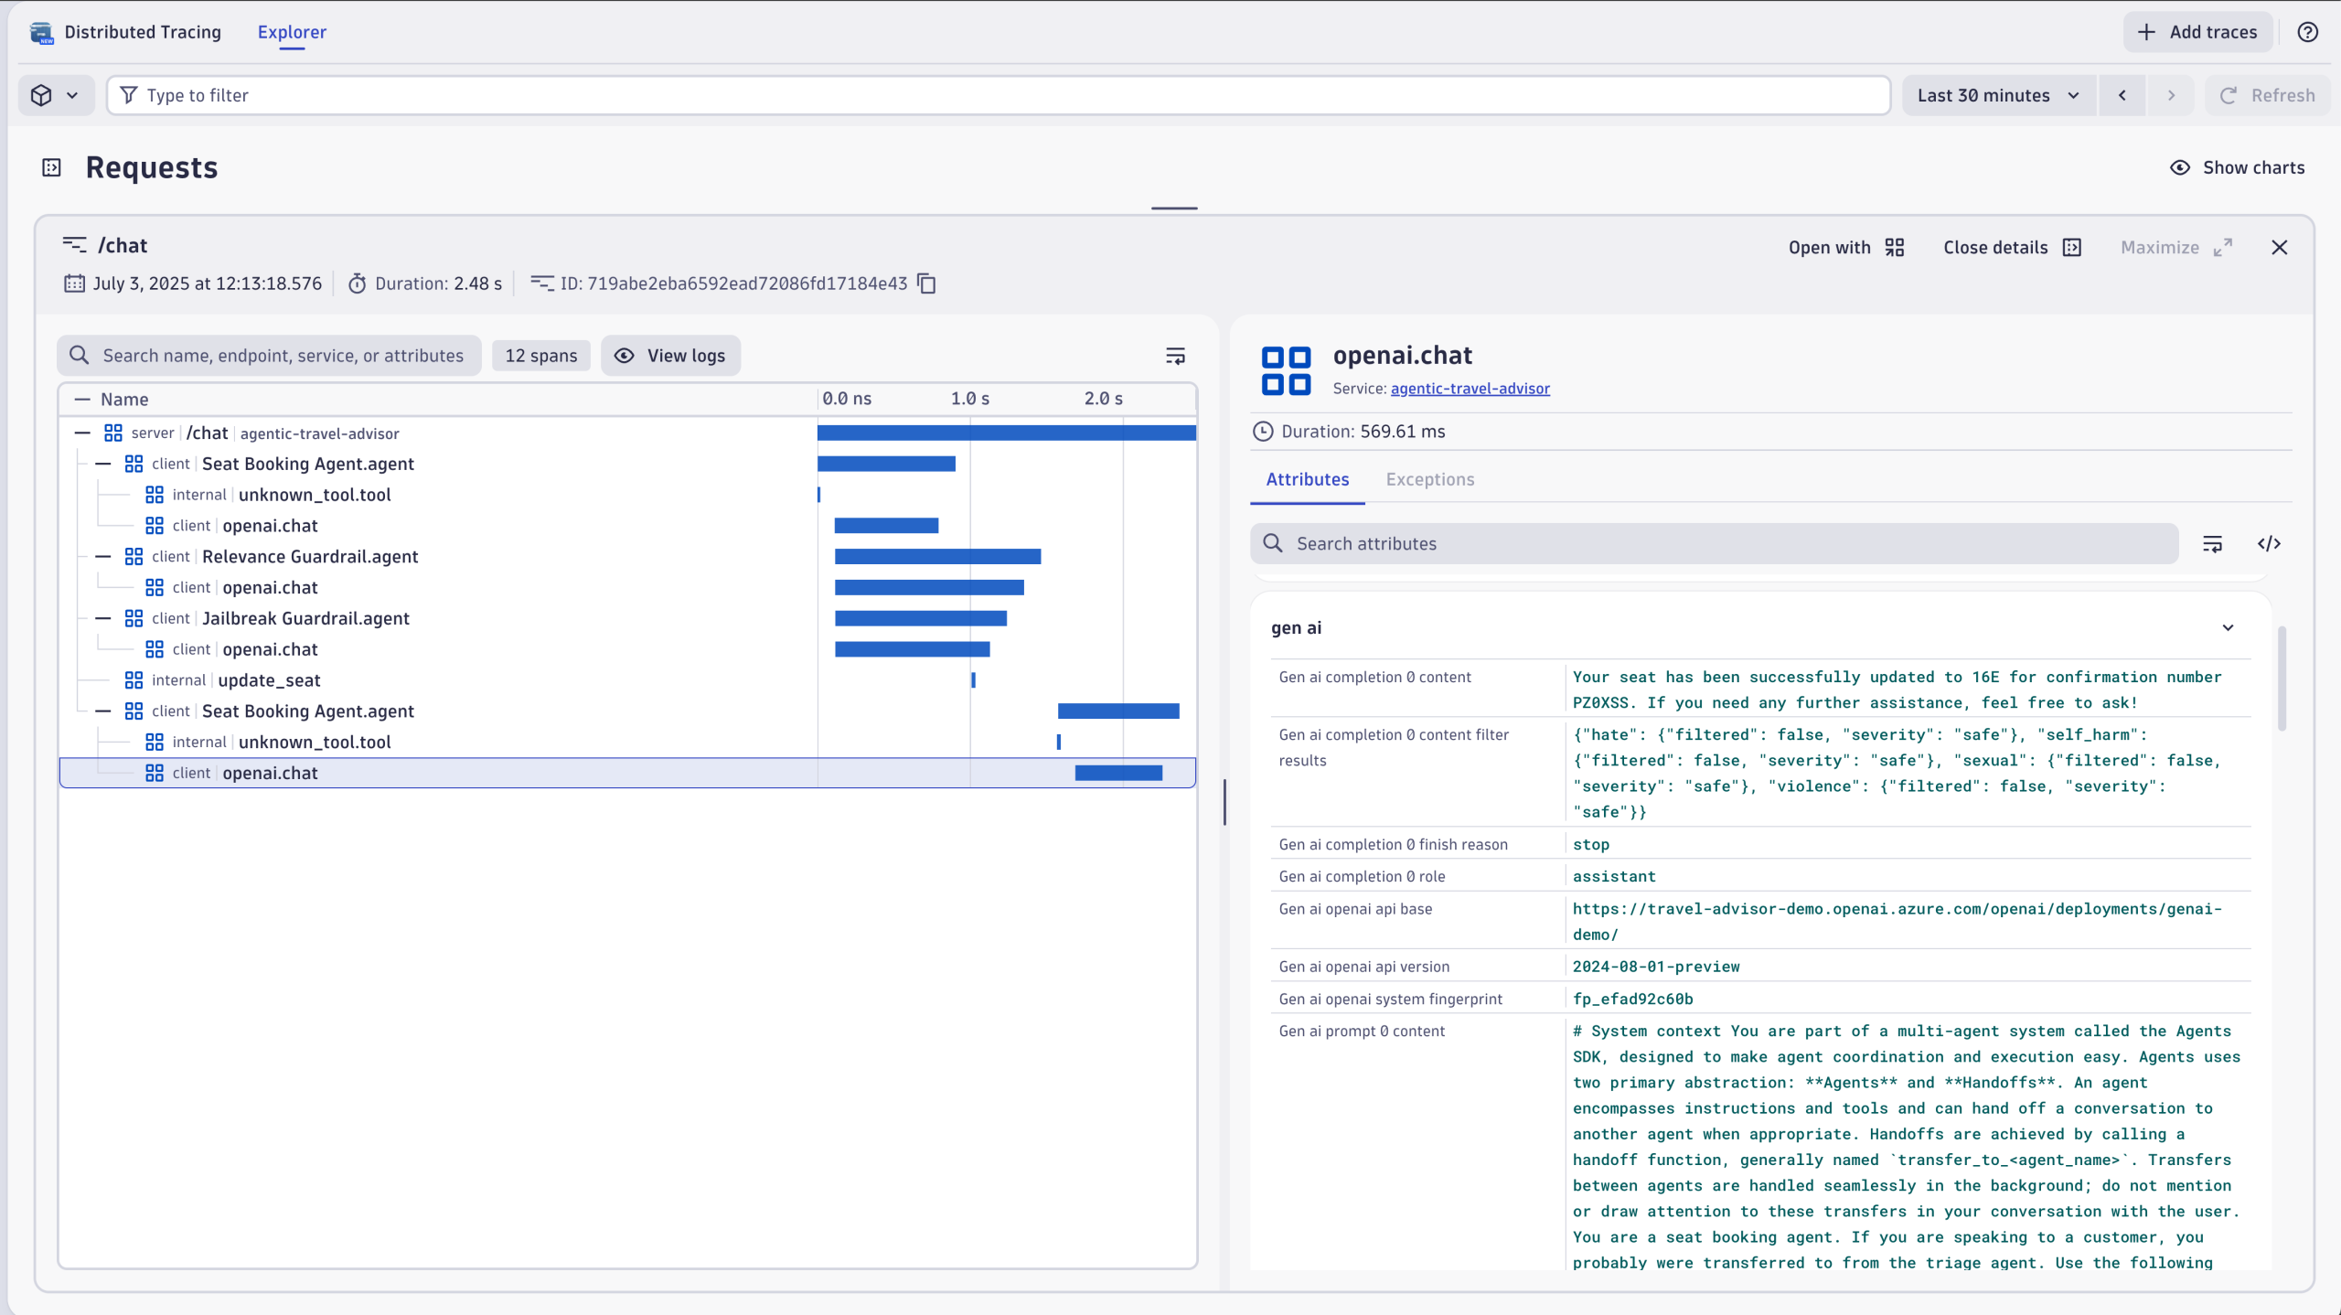The height and width of the screenshot is (1315, 2341).
Task: Click the code view icon in attributes
Action: [x=2269, y=544]
